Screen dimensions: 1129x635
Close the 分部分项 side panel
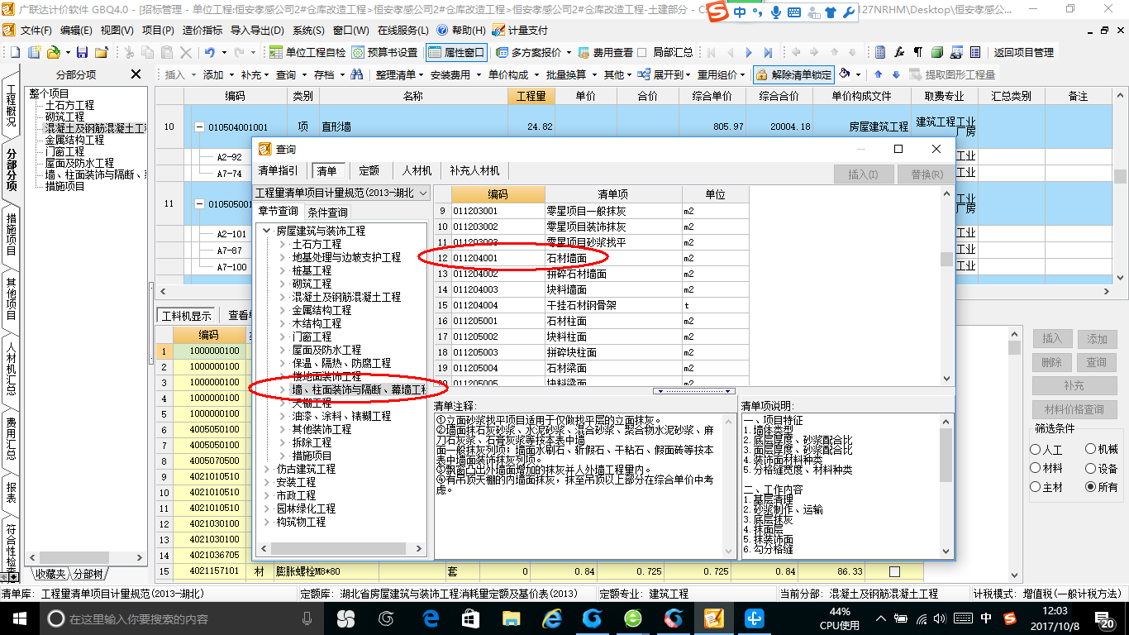(136, 74)
